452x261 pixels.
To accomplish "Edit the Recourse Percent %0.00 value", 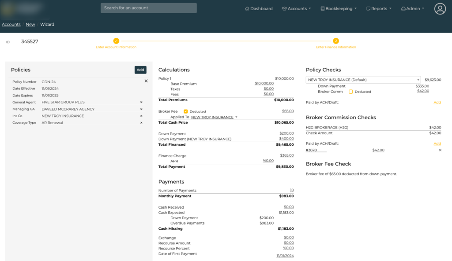I will pos(288,248).
